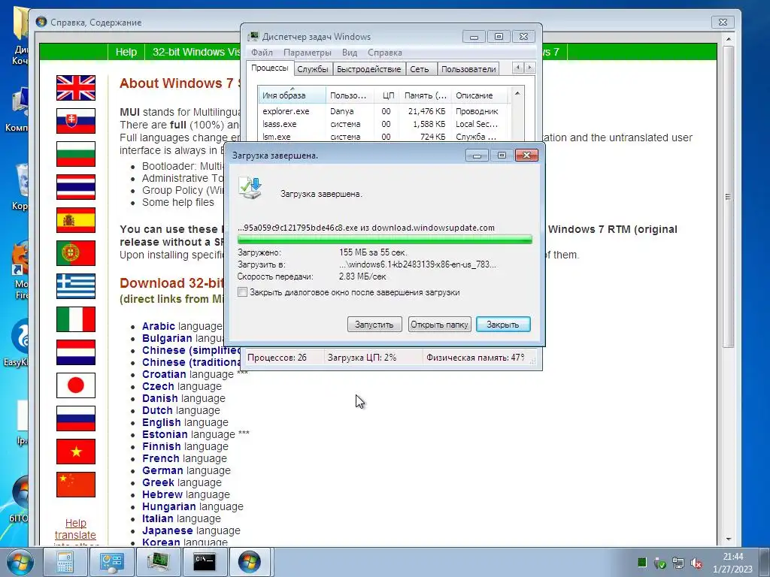
Task: Click the Help translate link
Action: [x=75, y=529]
